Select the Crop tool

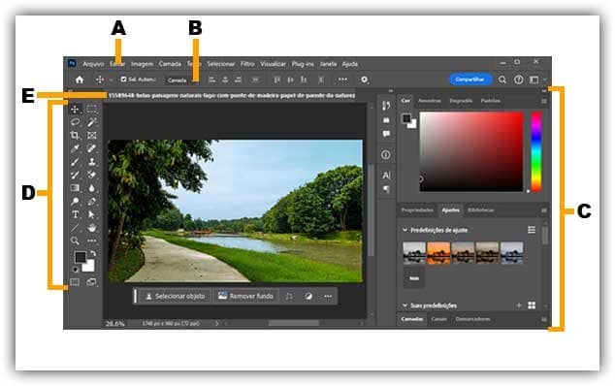75,136
